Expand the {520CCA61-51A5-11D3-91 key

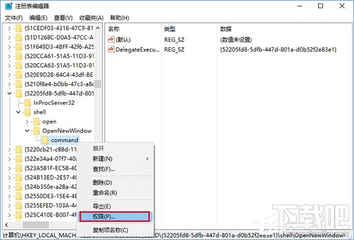[9, 56]
